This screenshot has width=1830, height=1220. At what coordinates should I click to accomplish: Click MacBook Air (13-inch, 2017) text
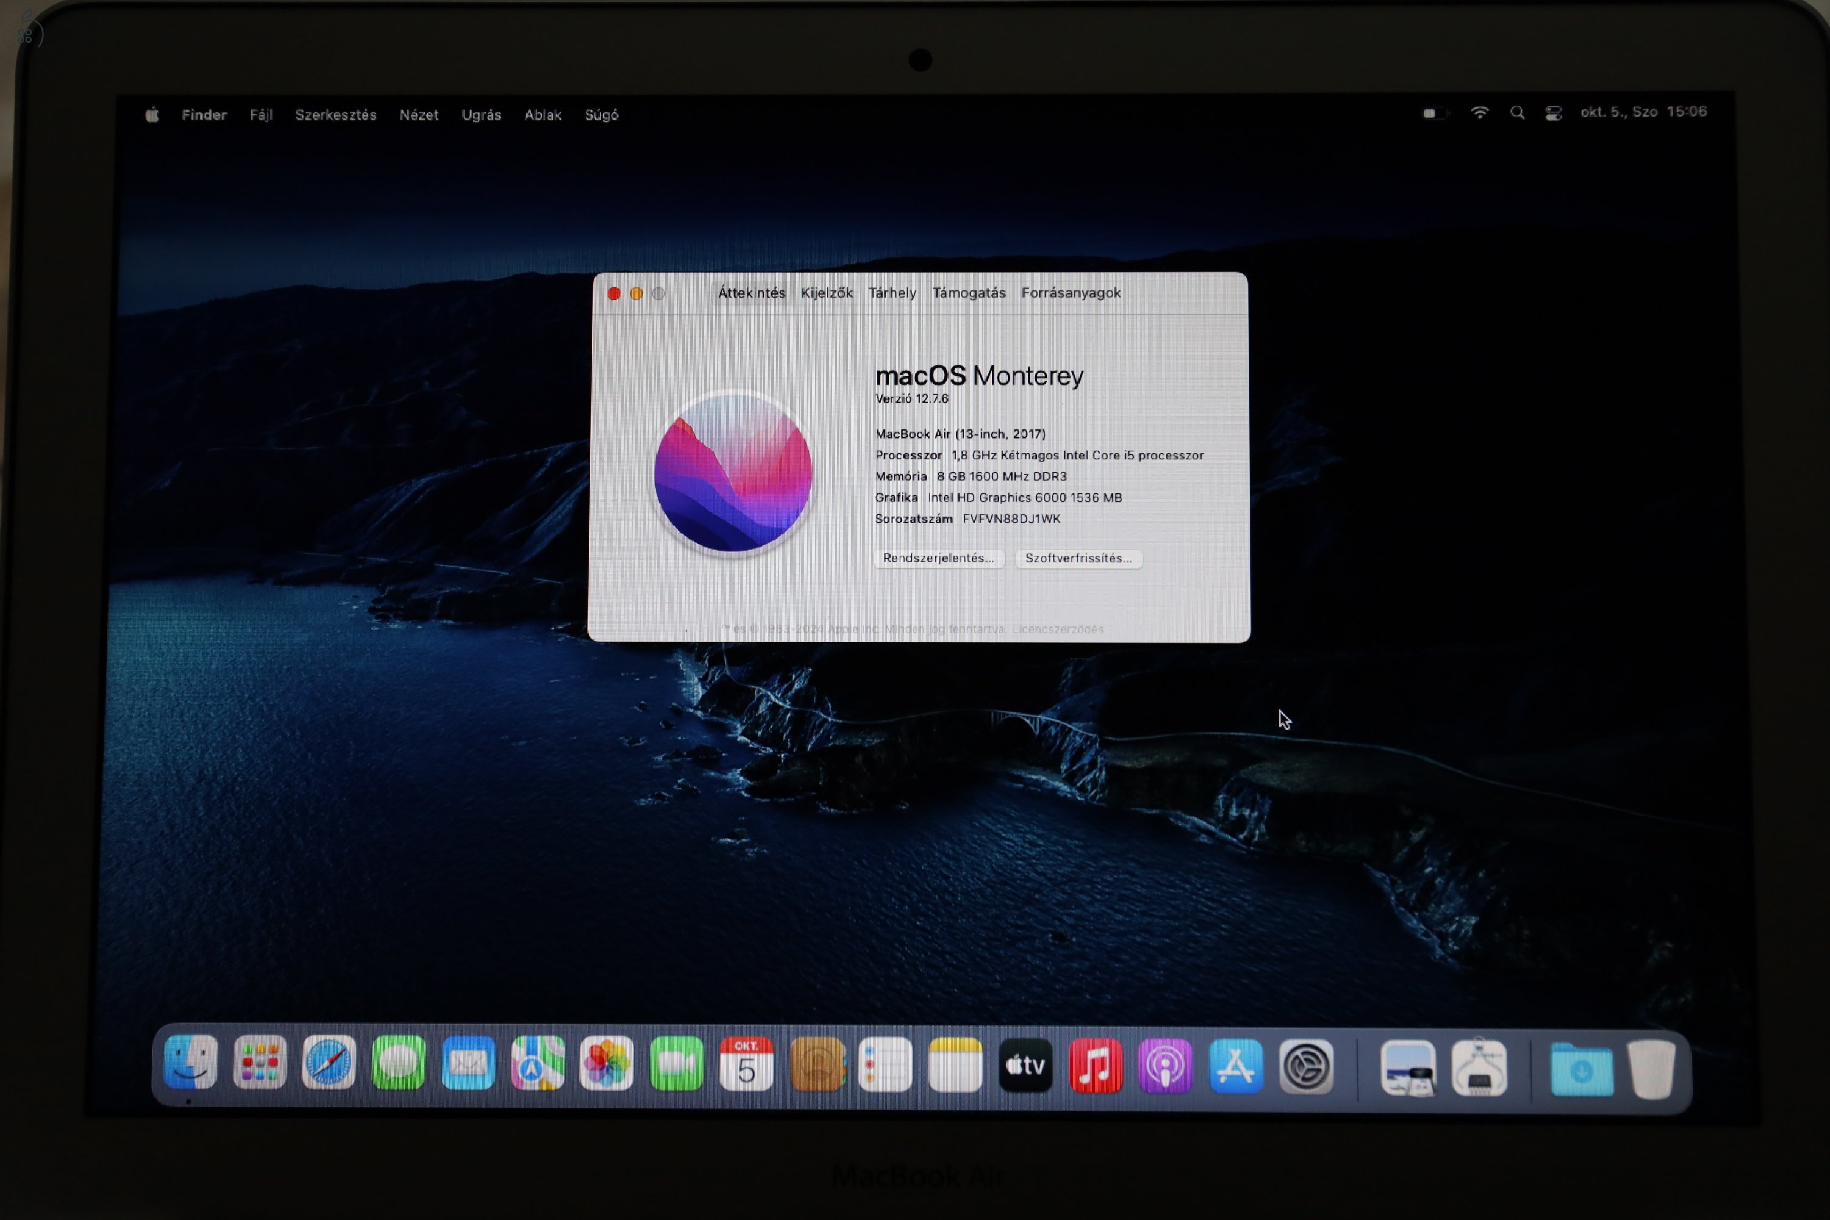(x=960, y=434)
